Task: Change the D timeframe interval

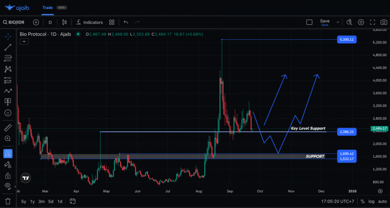Action: 50,23
